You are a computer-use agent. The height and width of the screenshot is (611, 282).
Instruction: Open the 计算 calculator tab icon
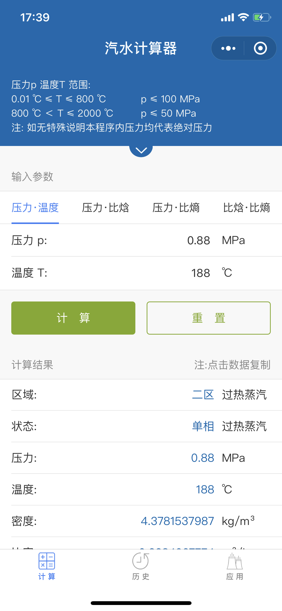(x=47, y=561)
